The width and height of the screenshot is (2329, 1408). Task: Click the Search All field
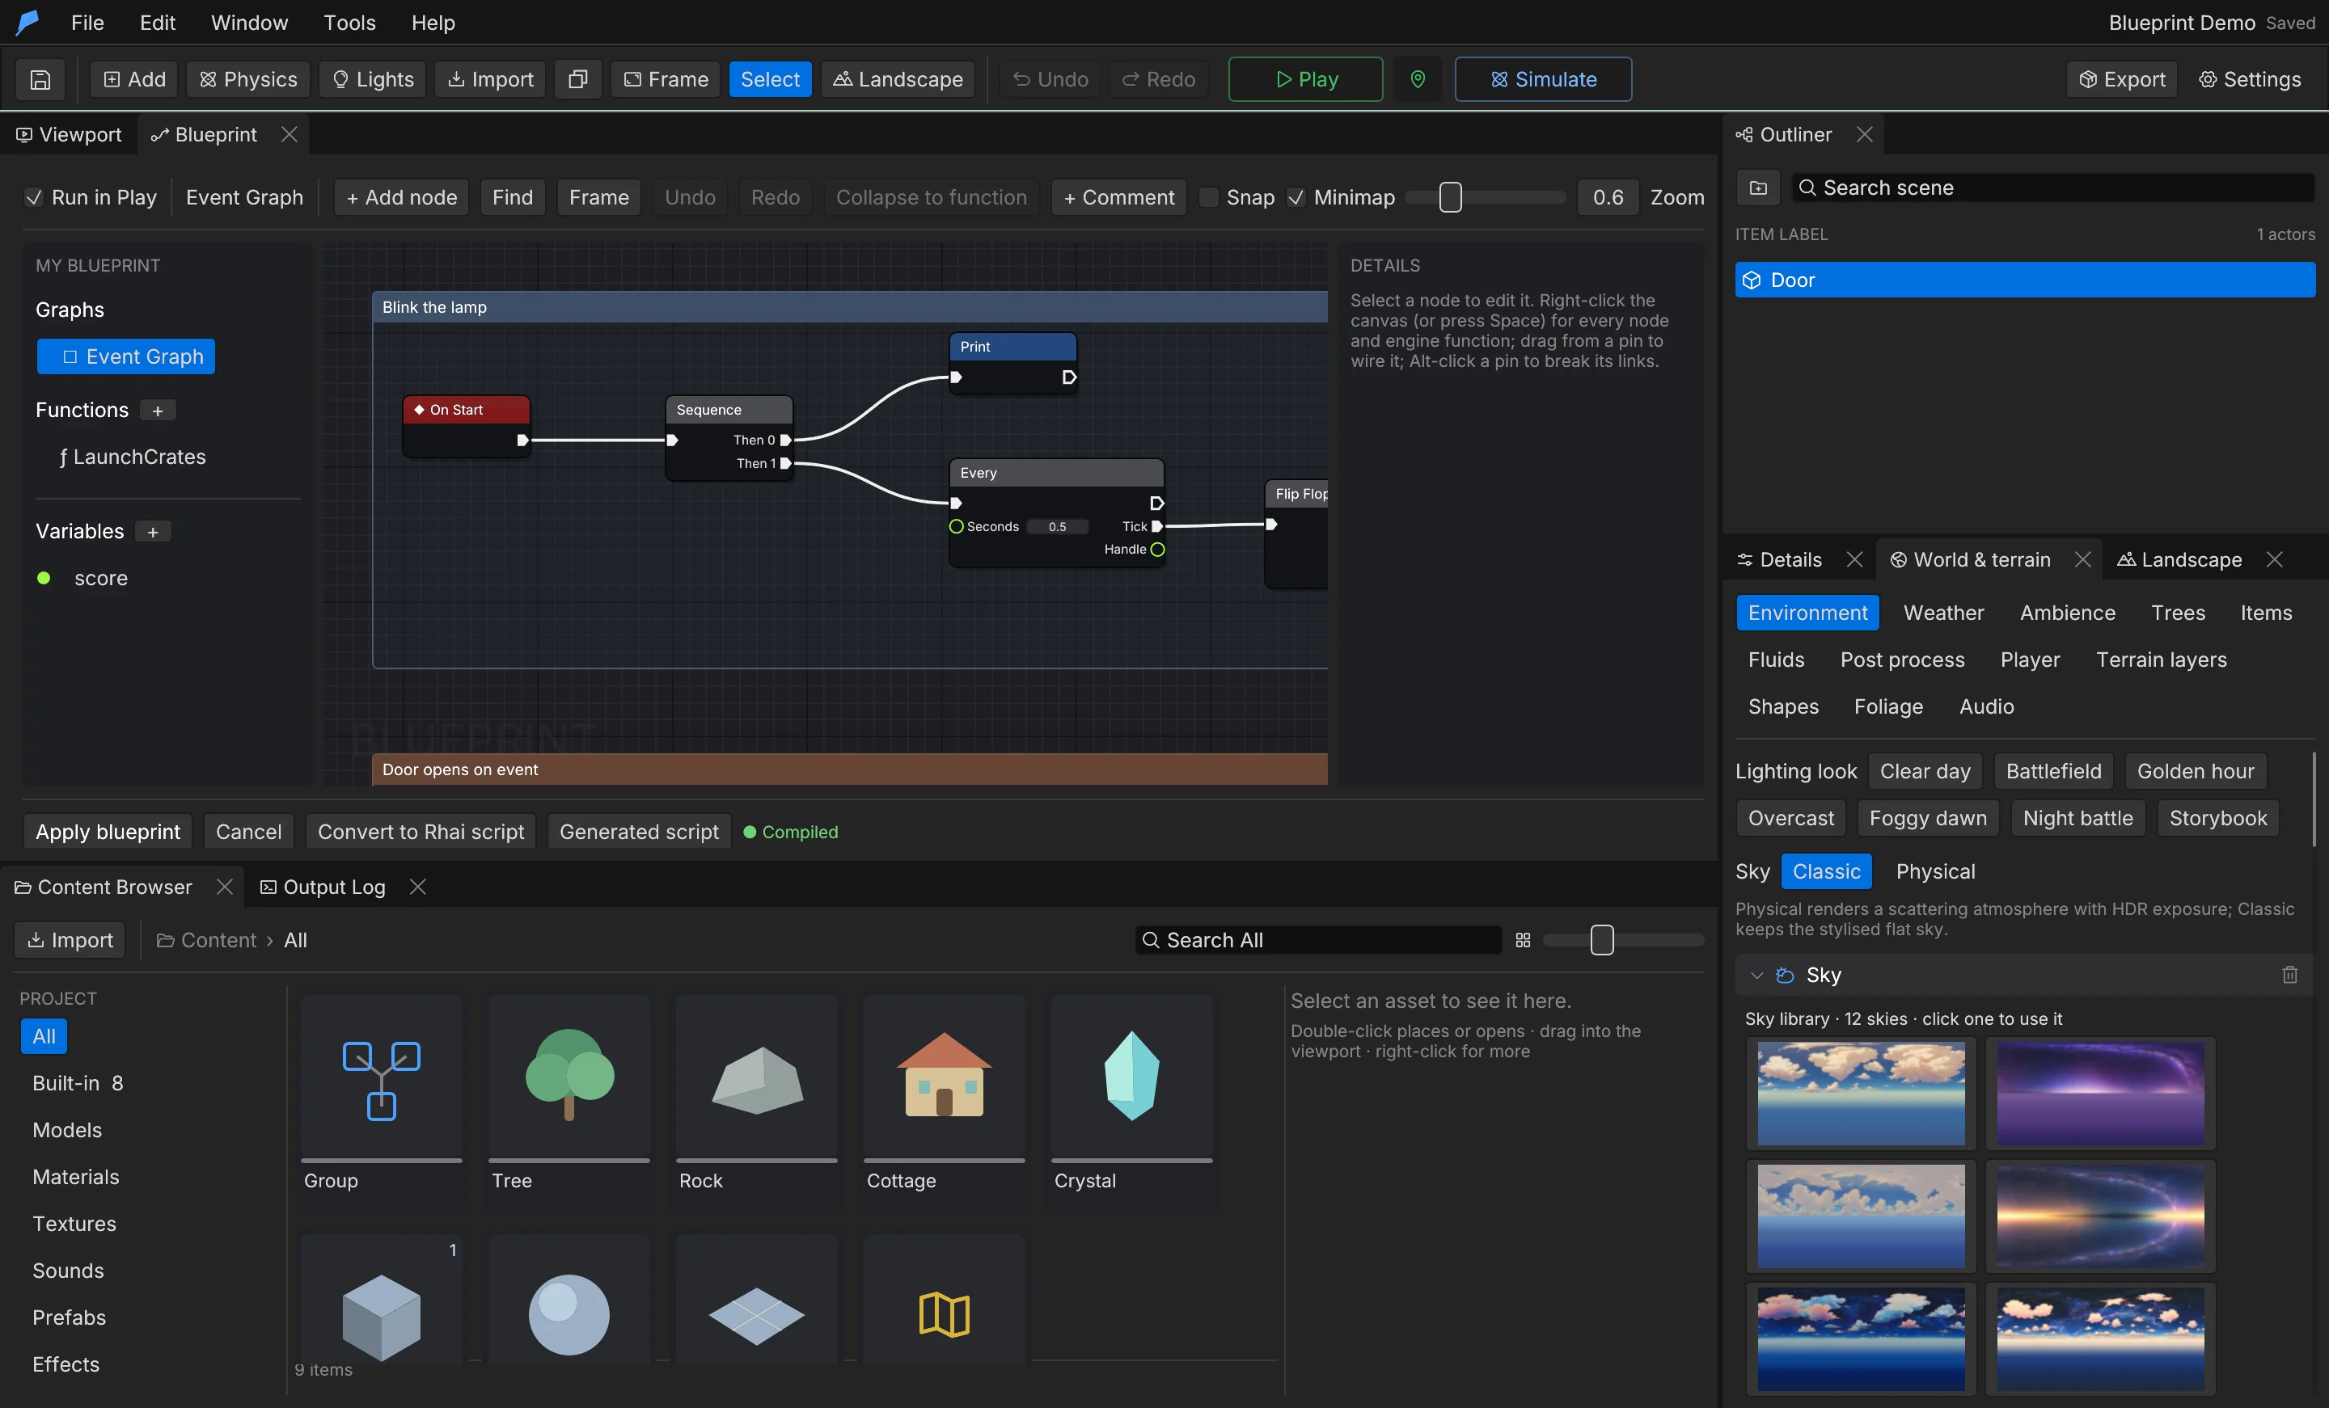(x=1319, y=940)
